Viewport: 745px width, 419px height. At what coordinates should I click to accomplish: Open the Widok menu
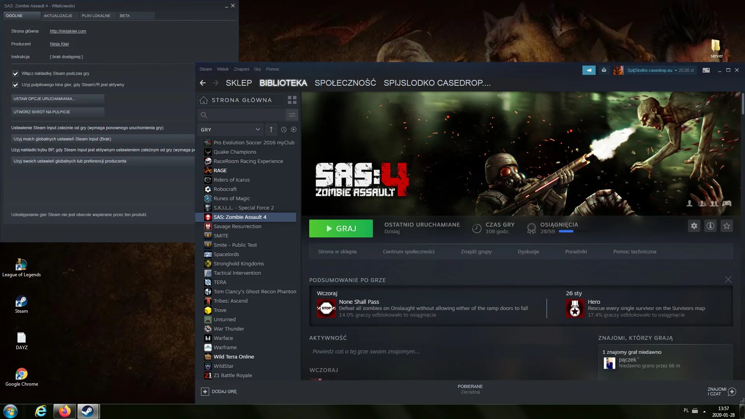223,69
